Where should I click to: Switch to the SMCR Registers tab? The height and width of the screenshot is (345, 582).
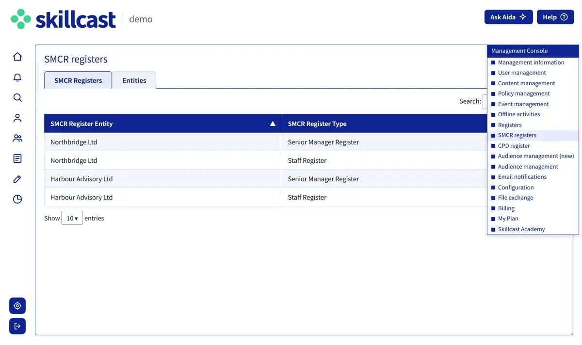[78, 80]
